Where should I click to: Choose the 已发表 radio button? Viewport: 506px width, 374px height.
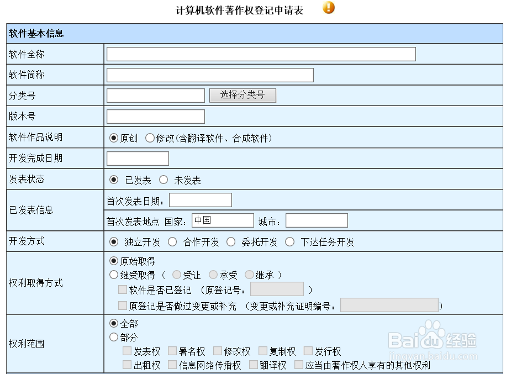click(x=114, y=180)
